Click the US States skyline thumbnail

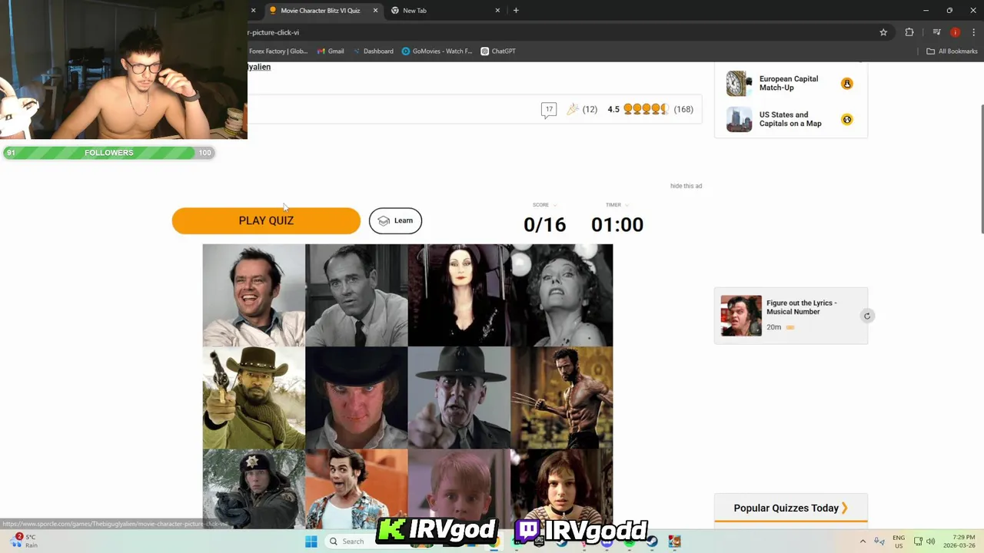[x=739, y=119]
